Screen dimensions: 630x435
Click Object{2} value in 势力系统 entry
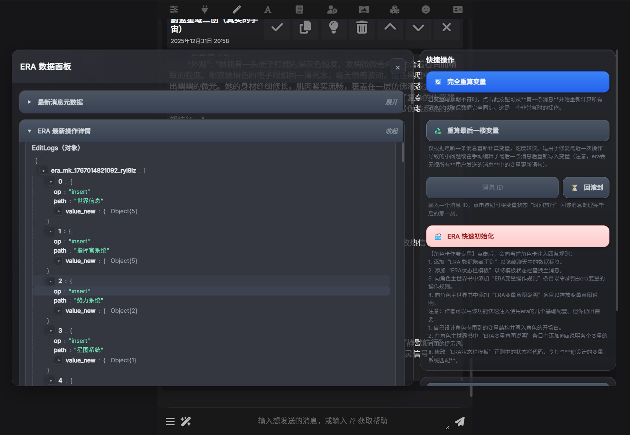coord(124,311)
